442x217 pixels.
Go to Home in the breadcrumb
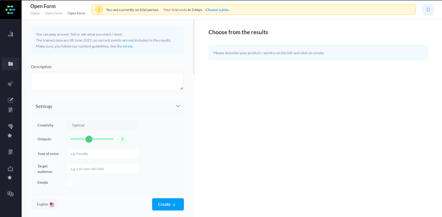(x=35, y=13)
